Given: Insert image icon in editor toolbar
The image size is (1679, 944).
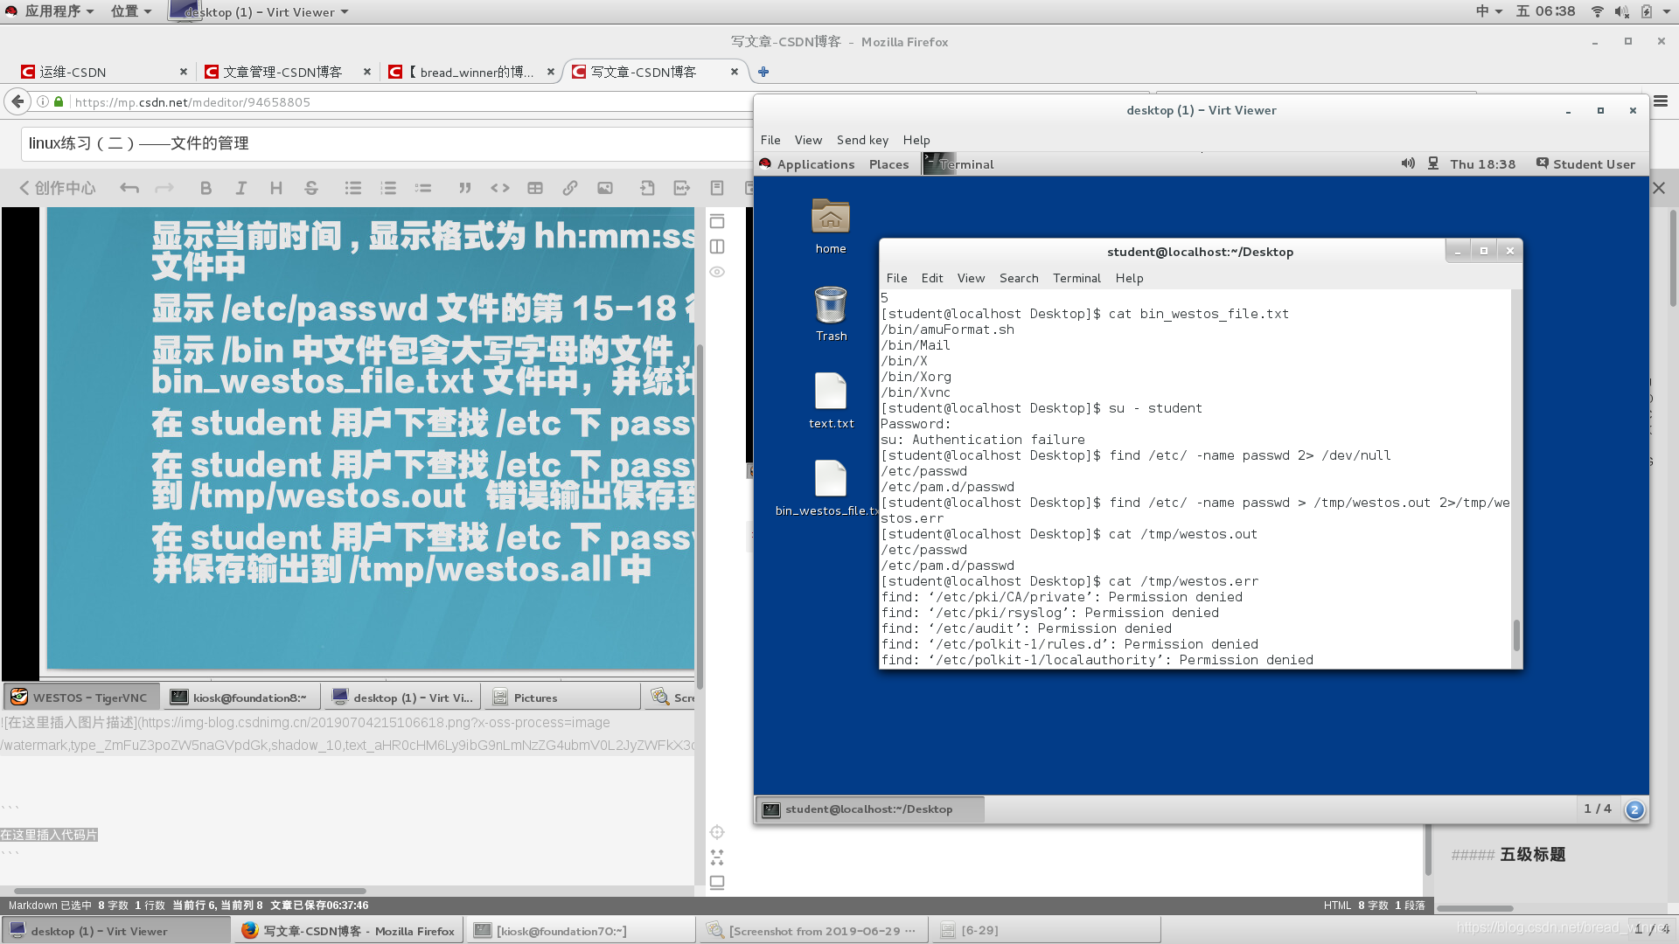Looking at the screenshot, I should coord(605,188).
